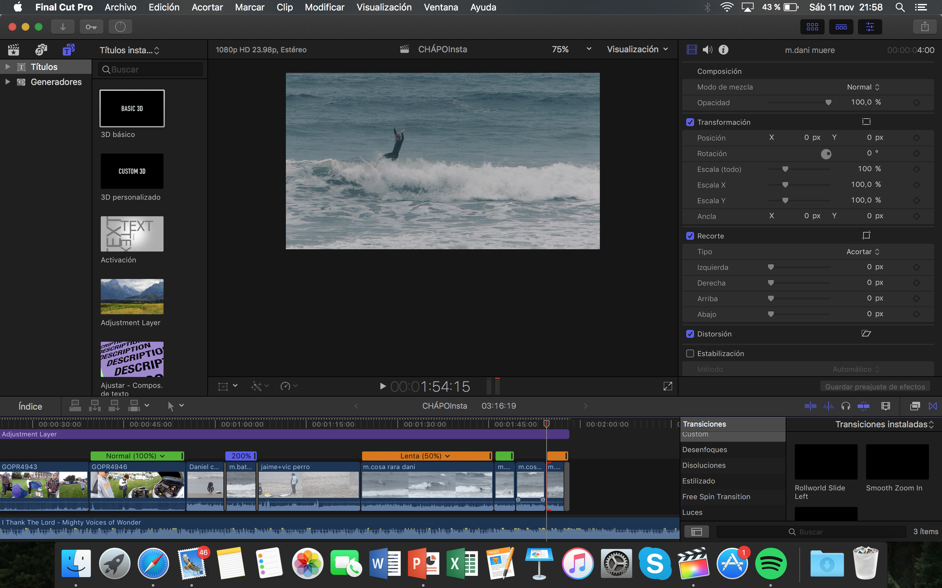The height and width of the screenshot is (588, 942).
Task: Expand the Títulos tree item
Action: click(x=6, y=66)
